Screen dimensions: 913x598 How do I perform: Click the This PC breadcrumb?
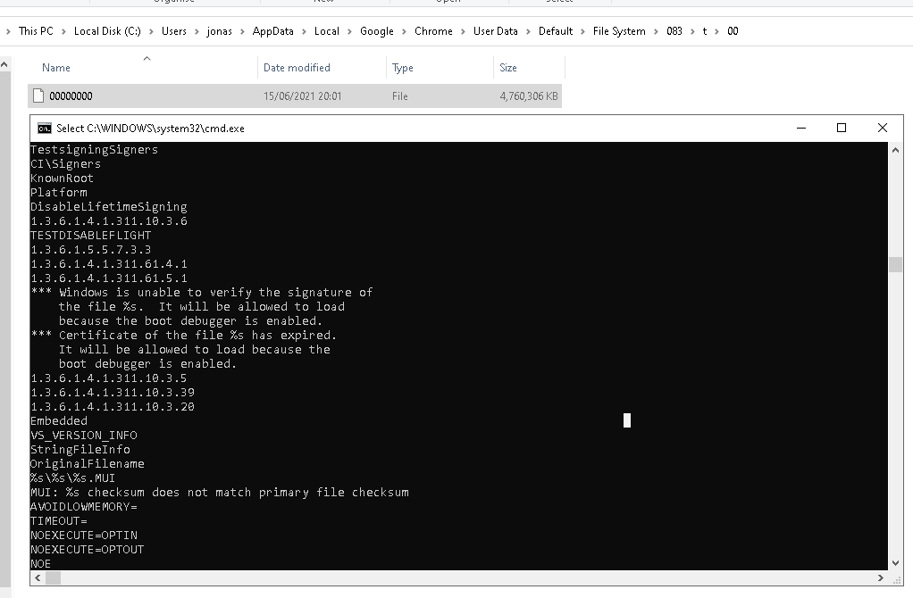[36, 31]
